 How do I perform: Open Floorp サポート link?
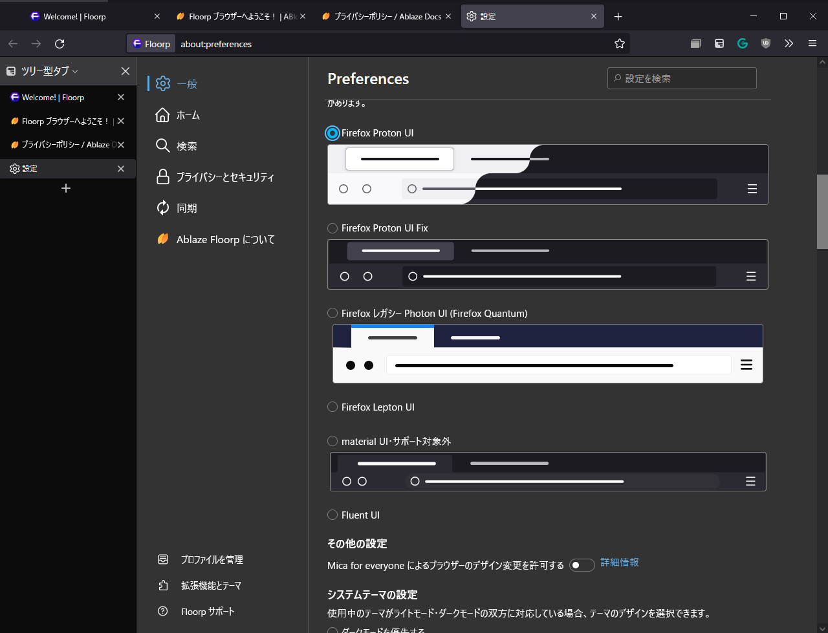click(x=208, y=611)
